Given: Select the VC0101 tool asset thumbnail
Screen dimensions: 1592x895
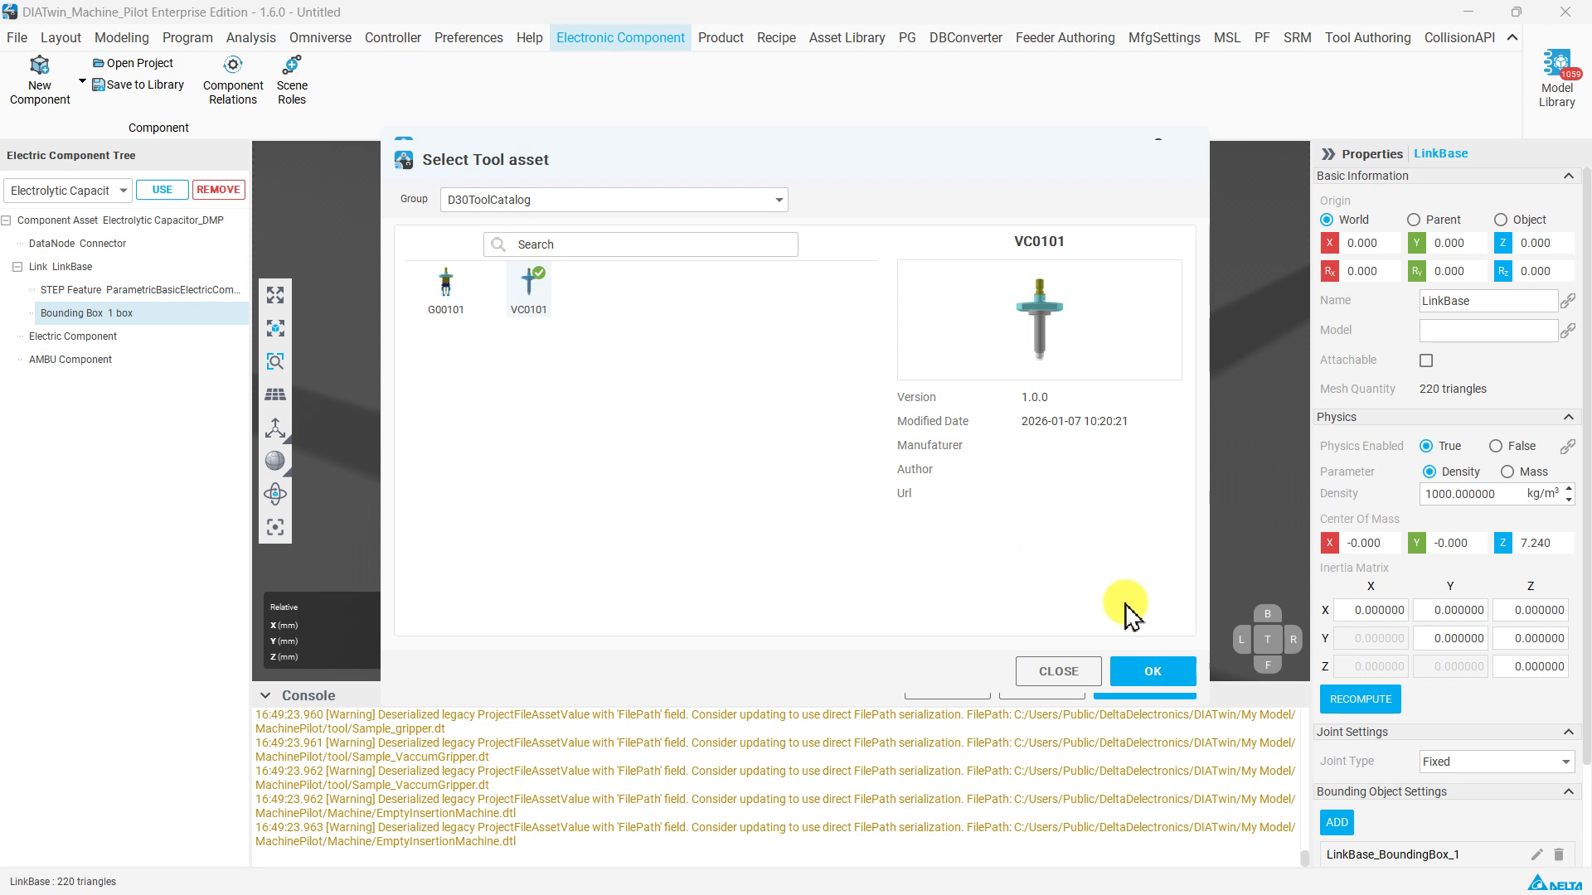Looking at the screenshot, I should 529,290.
